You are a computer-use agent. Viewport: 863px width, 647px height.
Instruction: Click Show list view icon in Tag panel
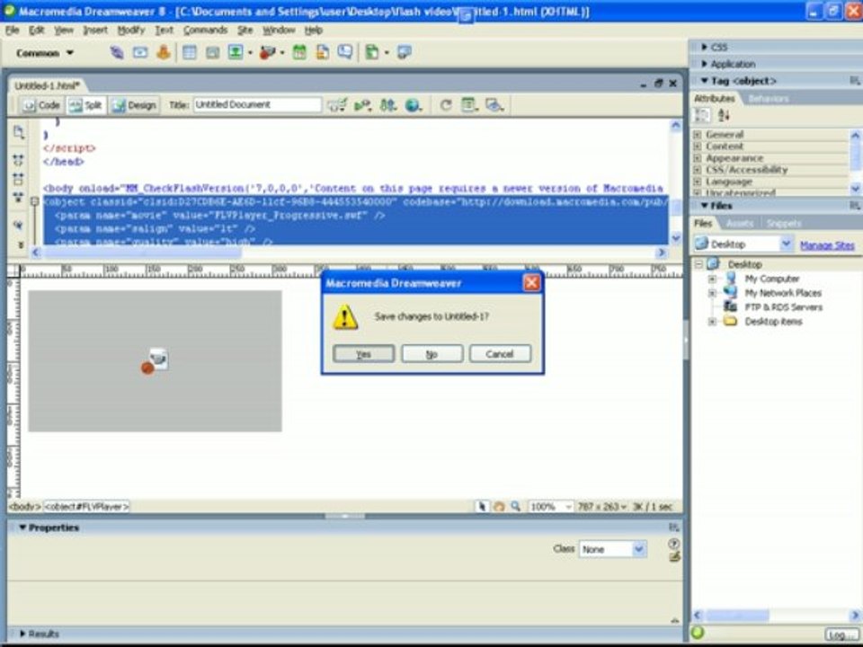[x=724, y=115]
